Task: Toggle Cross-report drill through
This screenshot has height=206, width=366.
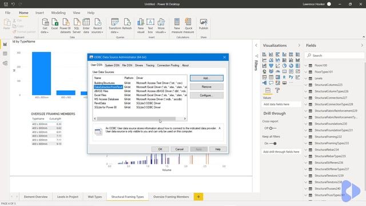Action: 272,128
